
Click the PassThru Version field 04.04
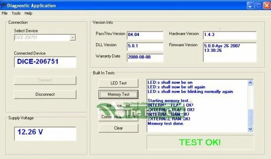coord(145,35)
